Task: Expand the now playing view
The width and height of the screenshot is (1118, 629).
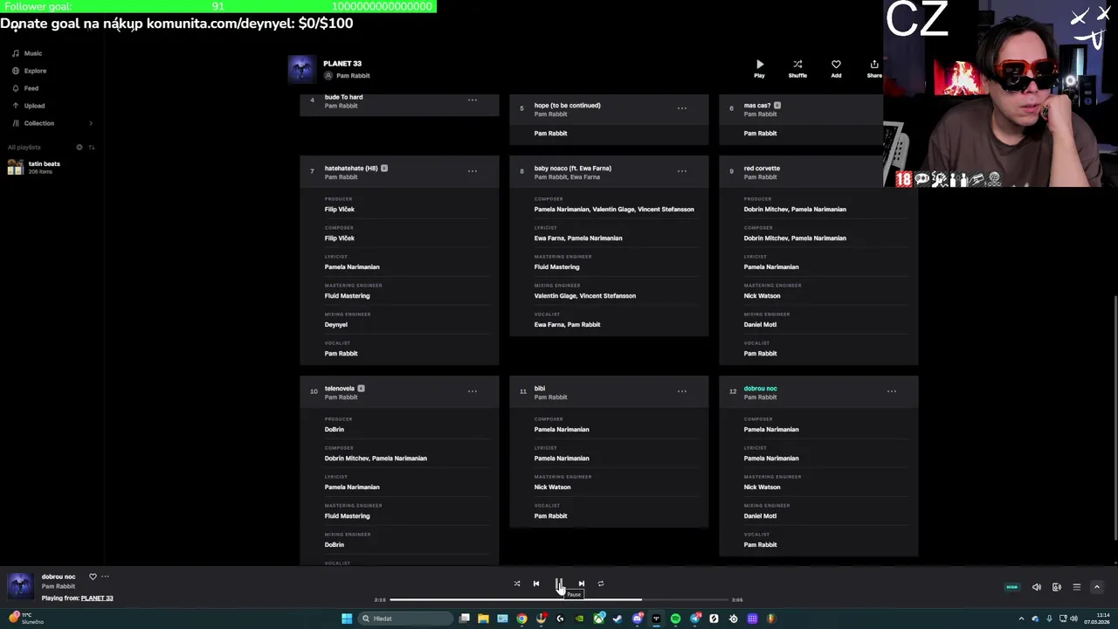Action: (x=1097, y=587)
